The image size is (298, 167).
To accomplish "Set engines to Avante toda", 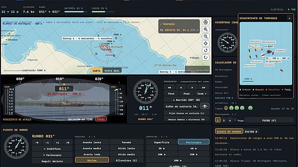I will pos(92,154).
